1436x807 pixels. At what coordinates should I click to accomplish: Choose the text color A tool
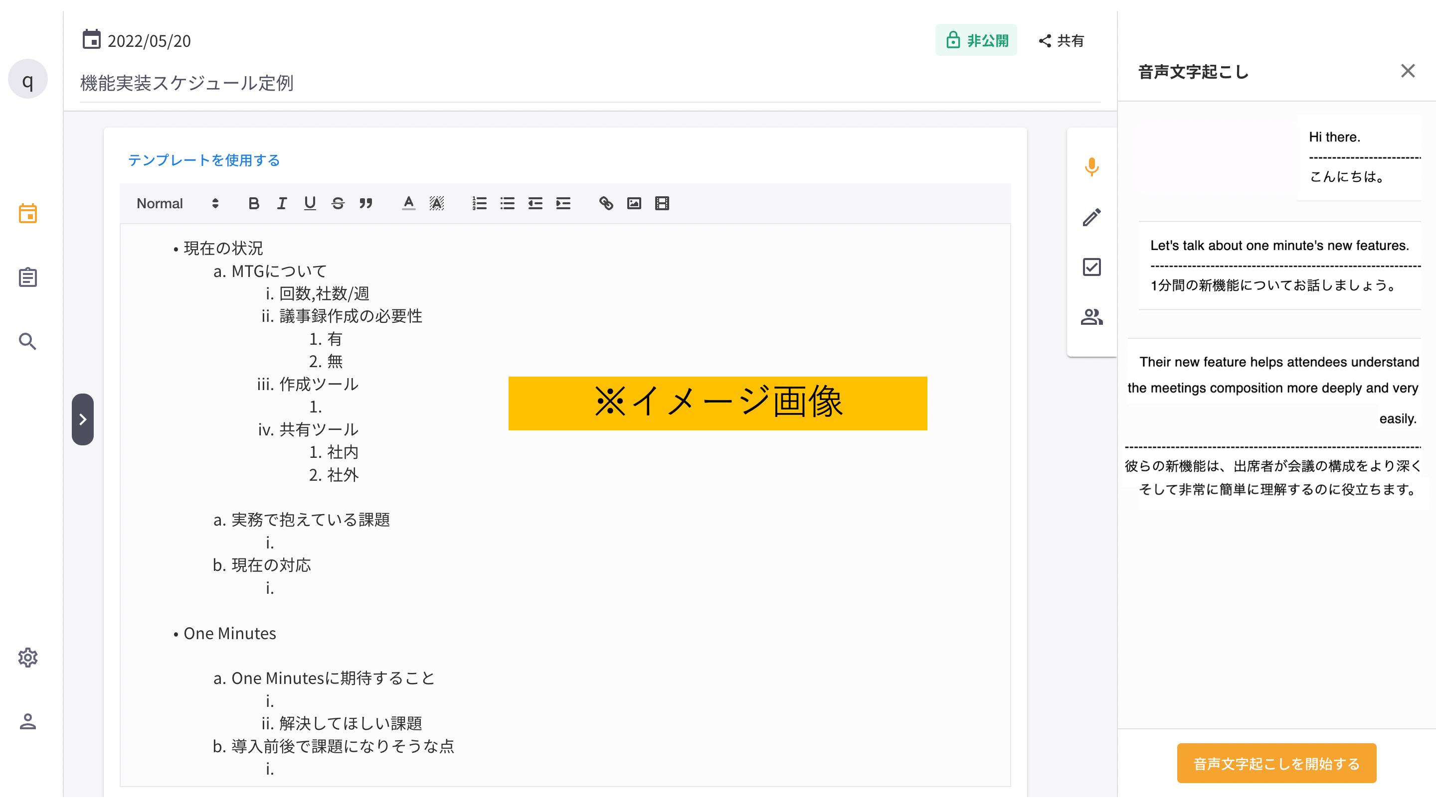tap(409, 203)
